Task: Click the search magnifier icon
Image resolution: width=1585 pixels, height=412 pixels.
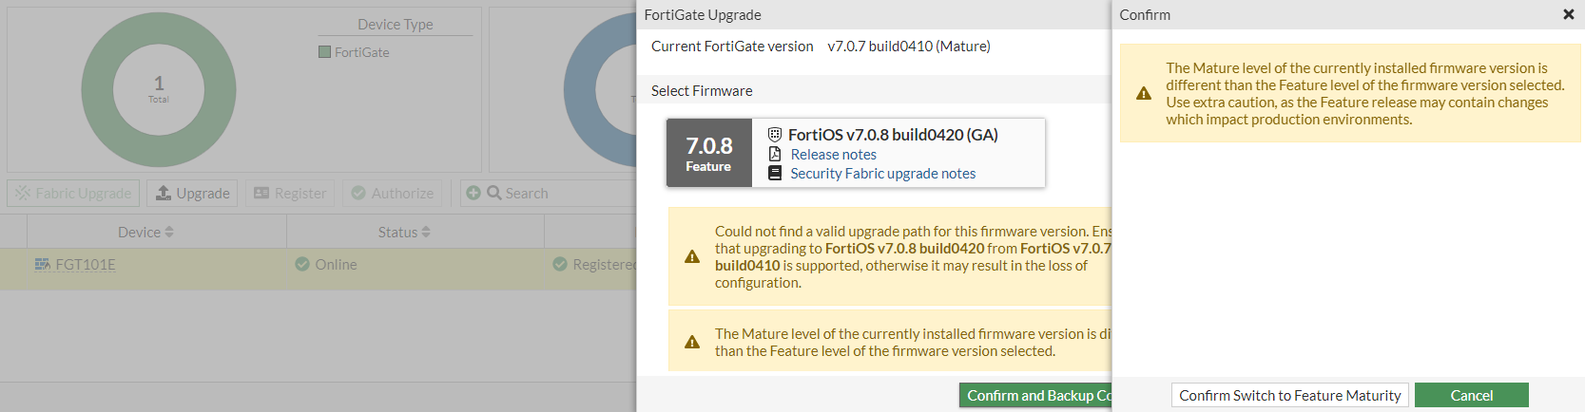Action: tap(494, 194)
